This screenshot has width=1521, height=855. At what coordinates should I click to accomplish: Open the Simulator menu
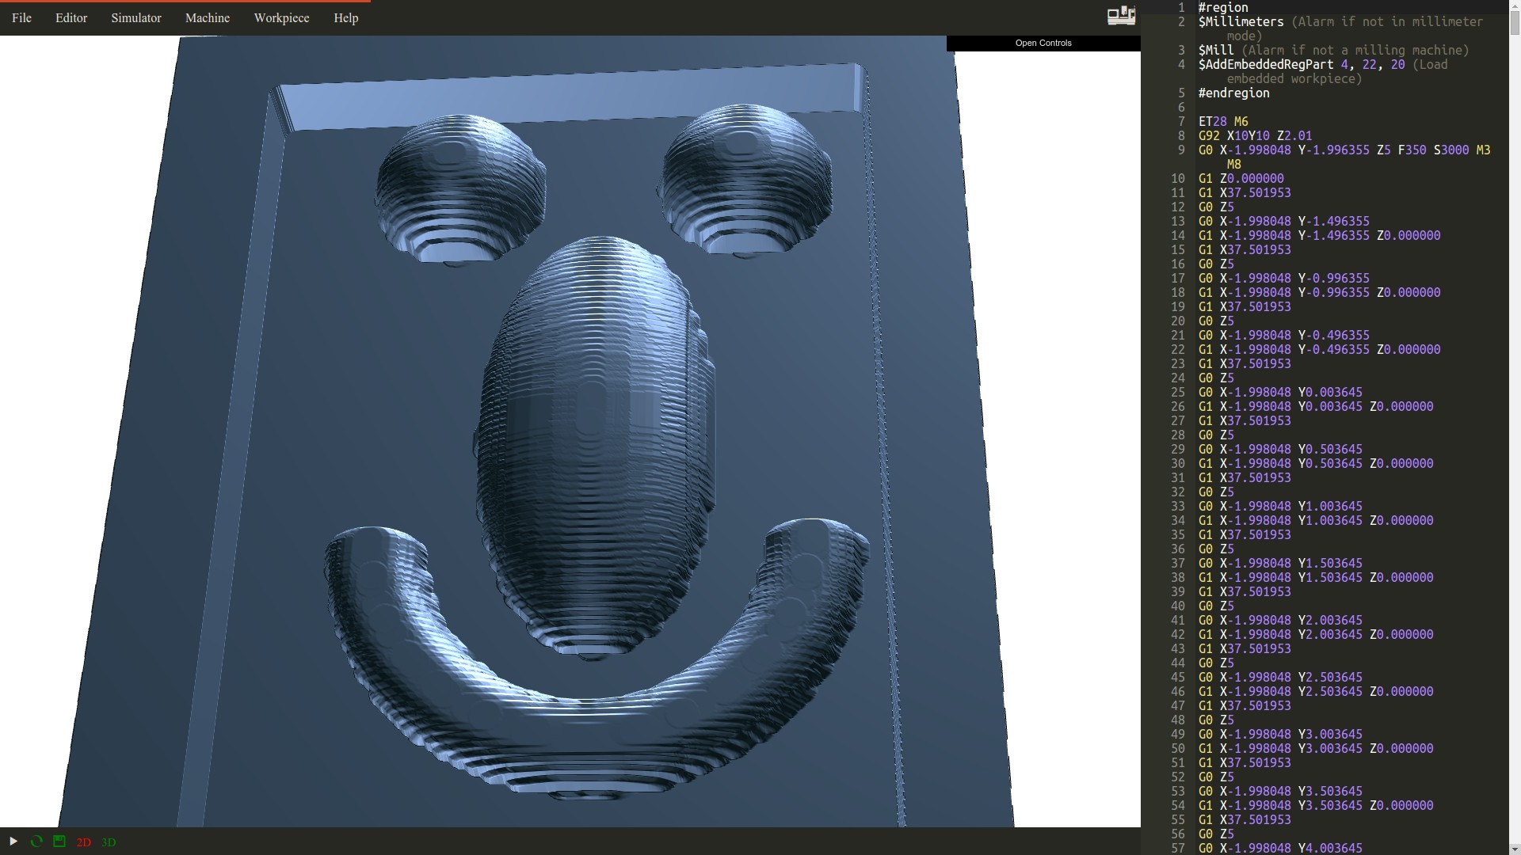(x=136, y=17)
